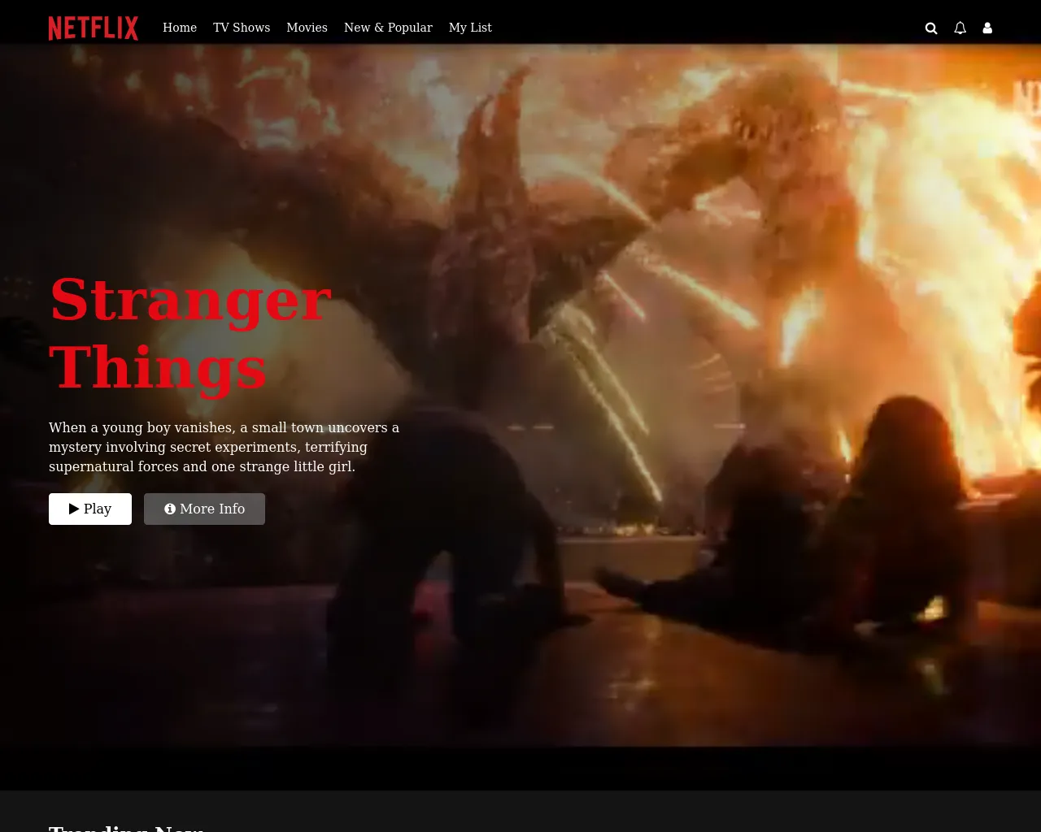Open the TV Shows section

tap(242, 28)
